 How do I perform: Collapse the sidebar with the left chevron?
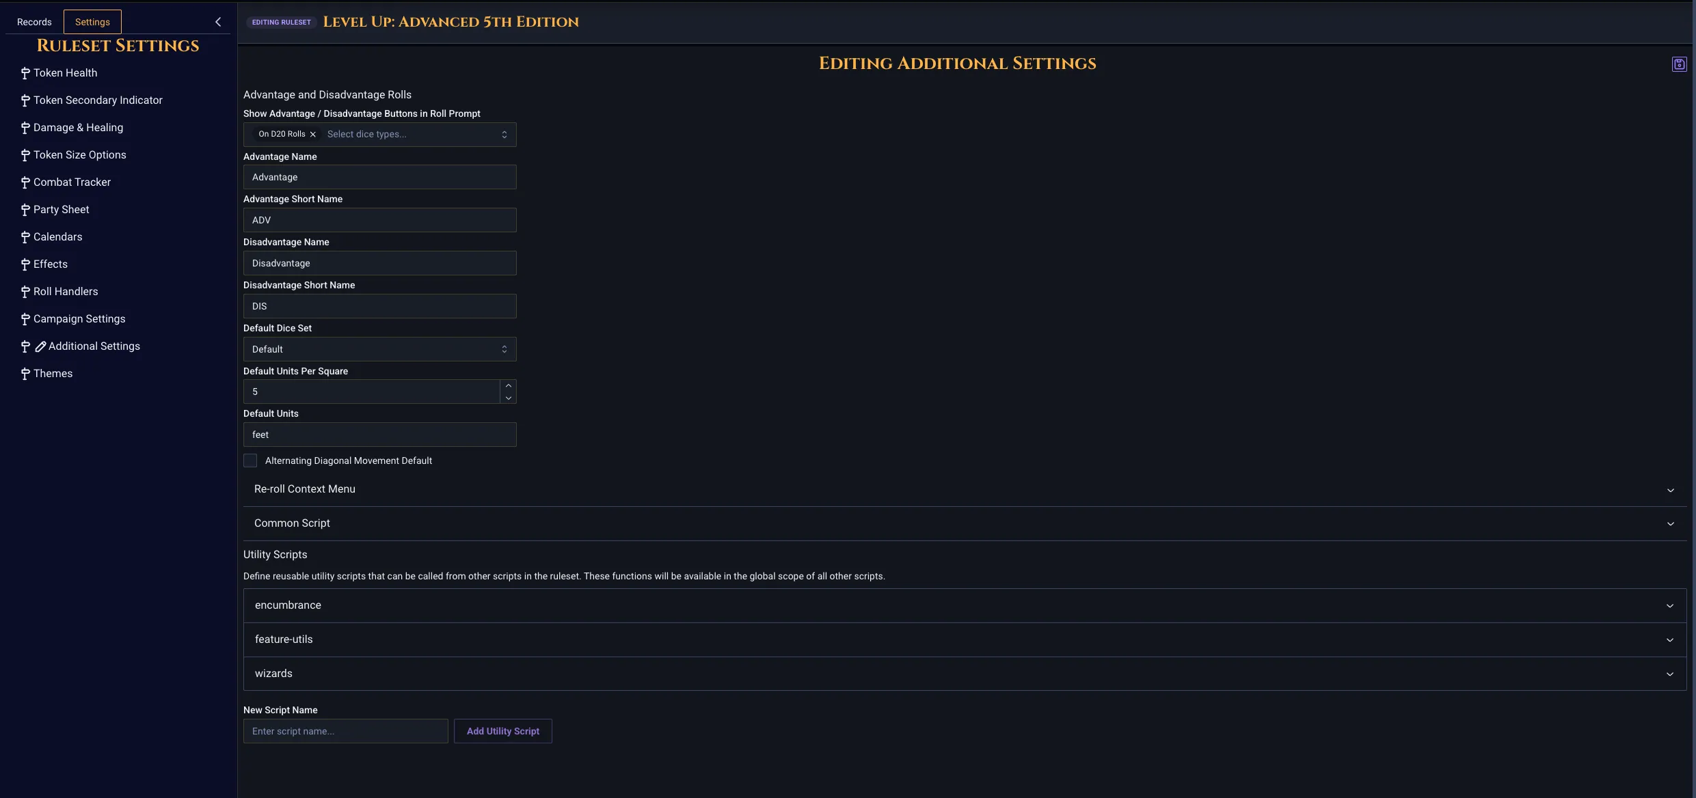pos(218,22)
